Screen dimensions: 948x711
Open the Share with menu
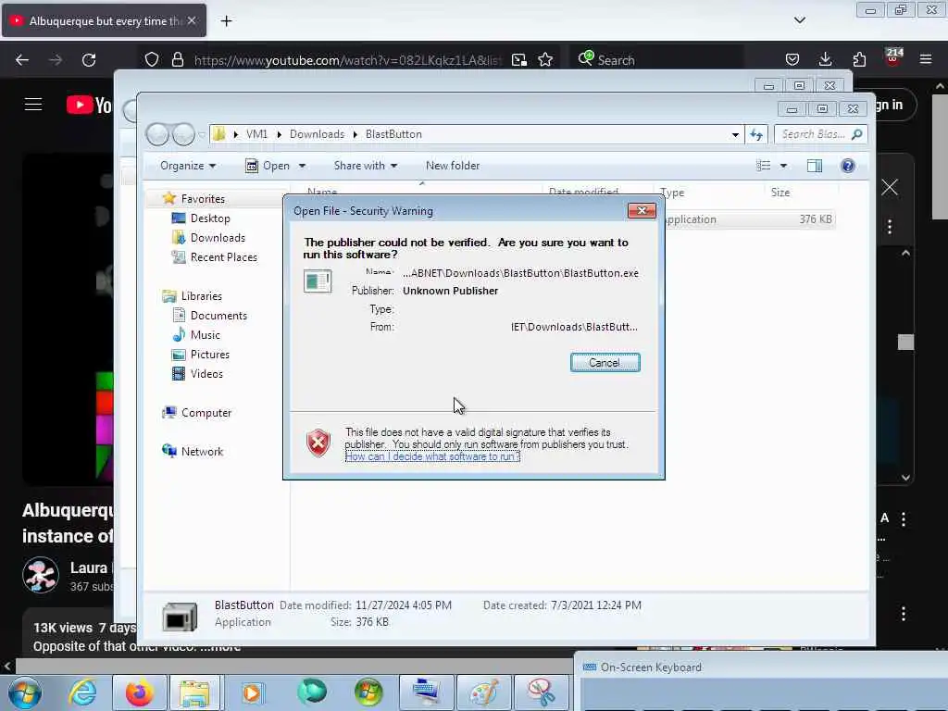click(x=365, y=166)
